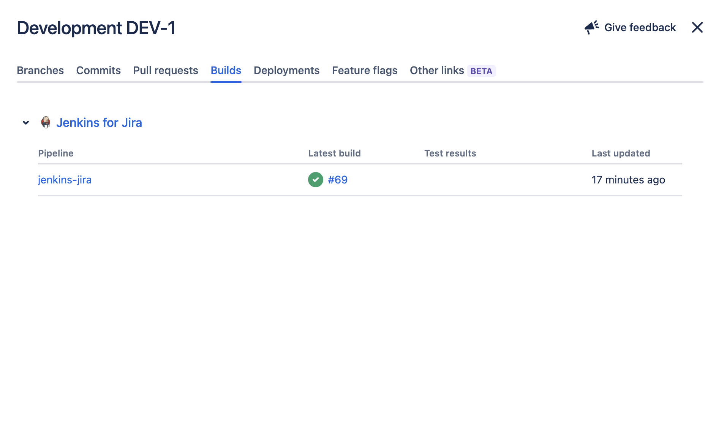724x436 pixels.
Task: Switch to the Commits tab
Action: click(98, 70)
